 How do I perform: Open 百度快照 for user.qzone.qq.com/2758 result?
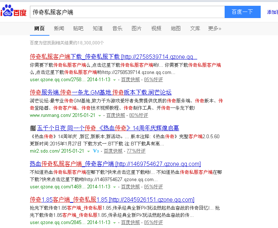130,80
